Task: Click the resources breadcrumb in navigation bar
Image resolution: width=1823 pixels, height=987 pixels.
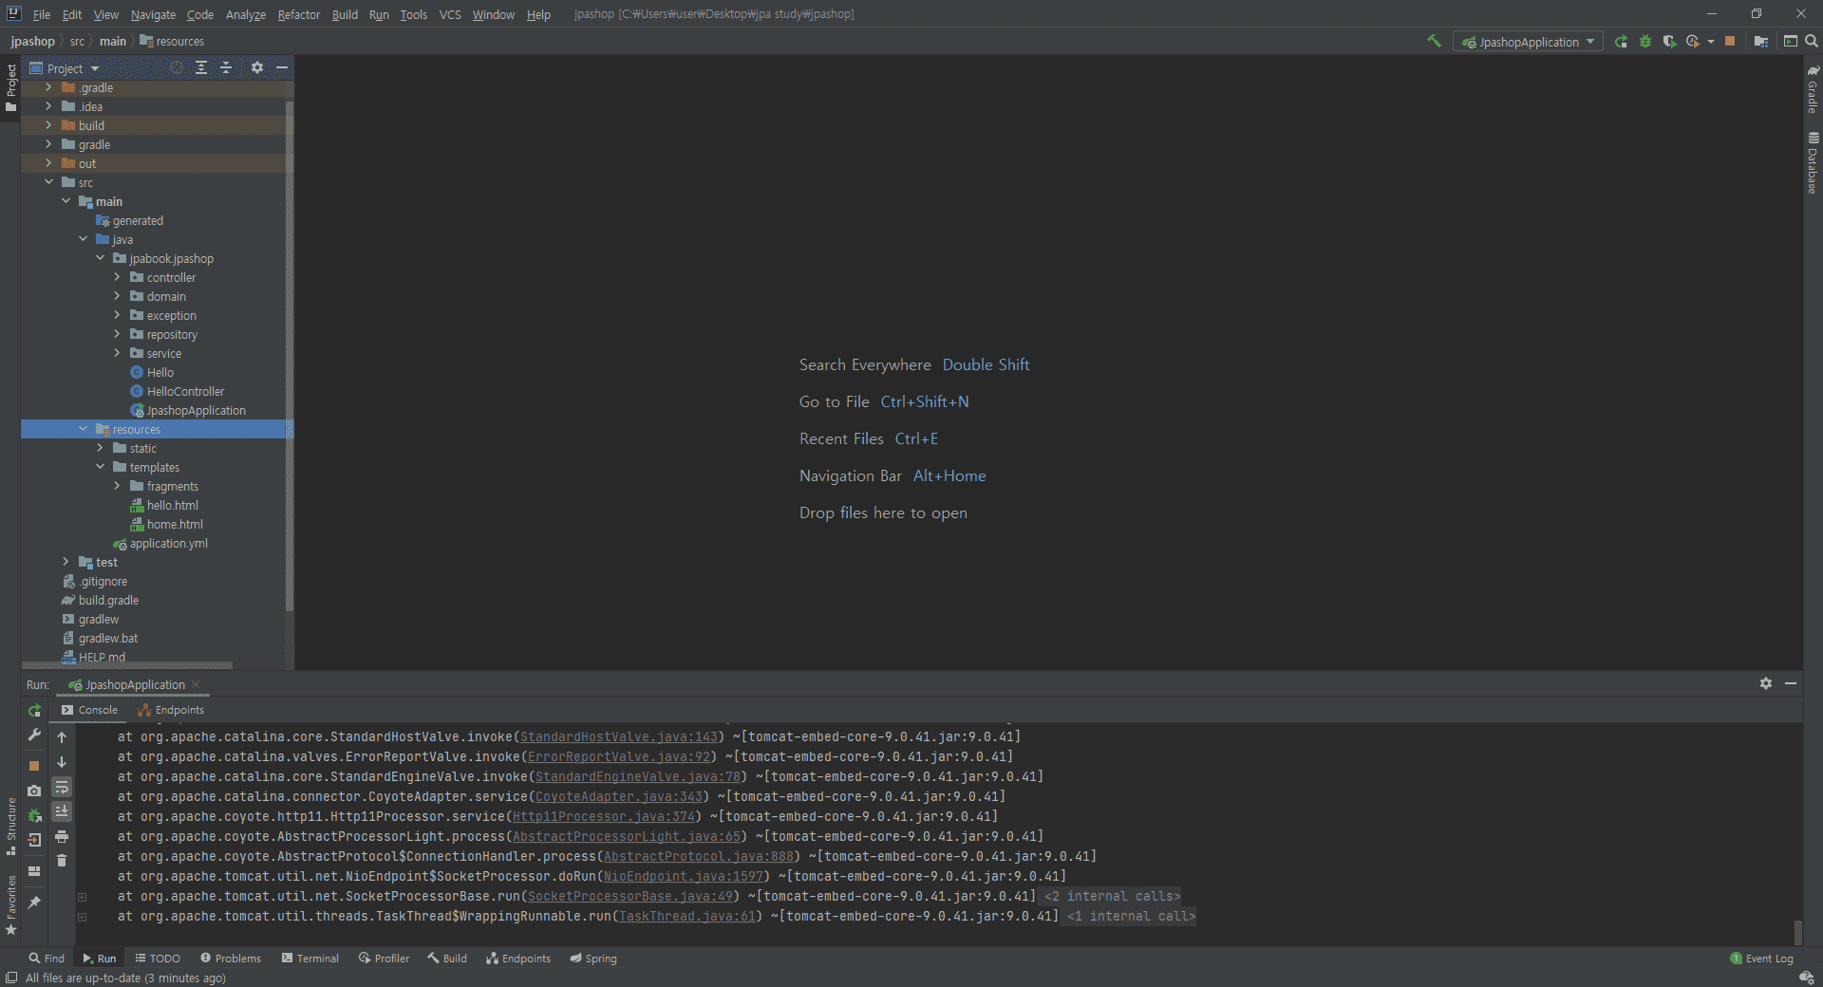Action: (x=172, y=41)
